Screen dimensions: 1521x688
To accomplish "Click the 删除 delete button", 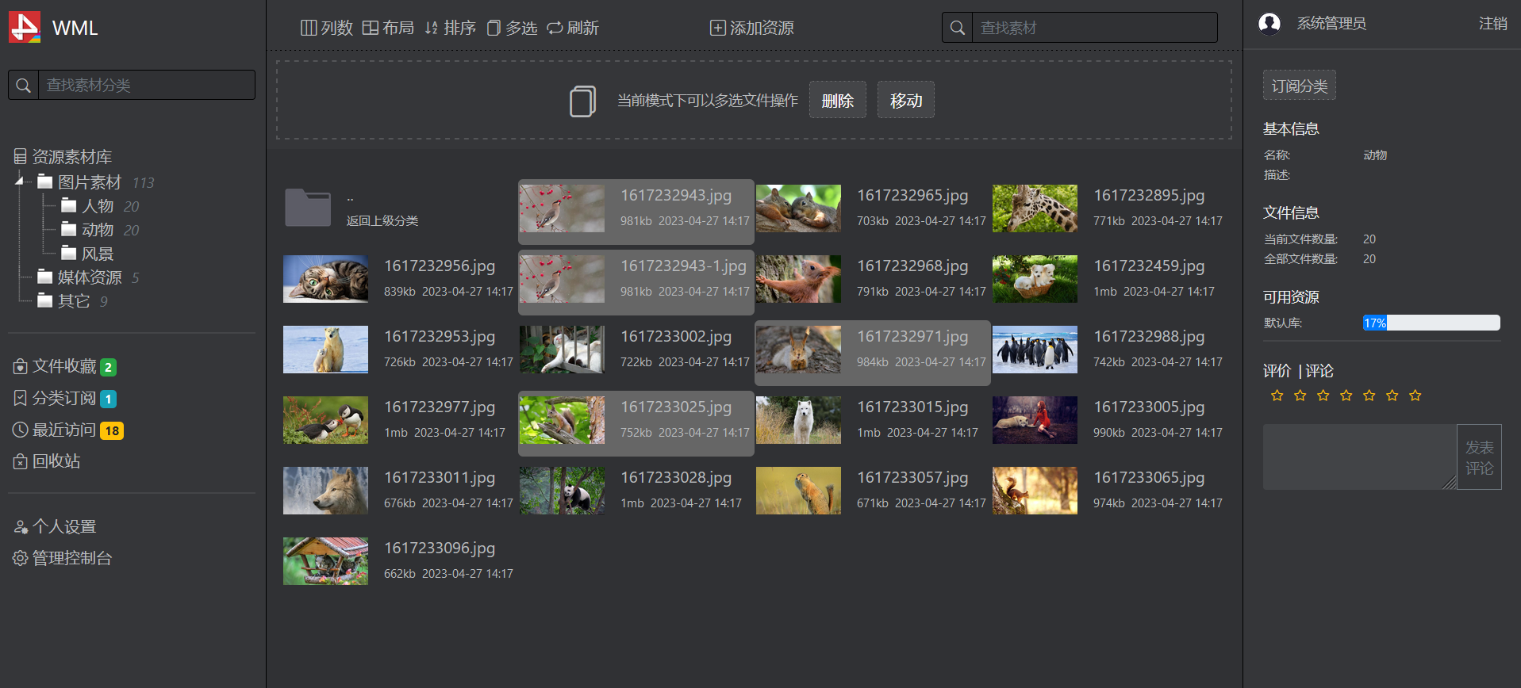I will pyautogui.click(x=838, y=100).
